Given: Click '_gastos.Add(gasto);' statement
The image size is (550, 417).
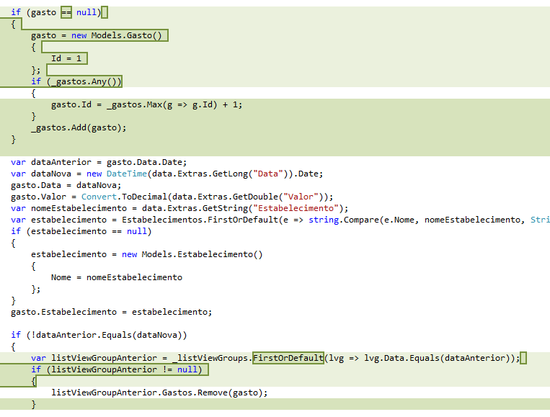Looking at the screenshot, I should (79, 127).
